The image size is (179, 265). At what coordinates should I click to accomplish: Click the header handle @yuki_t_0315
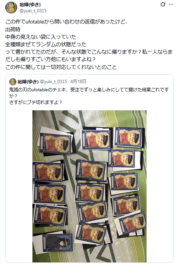point(33,11)
